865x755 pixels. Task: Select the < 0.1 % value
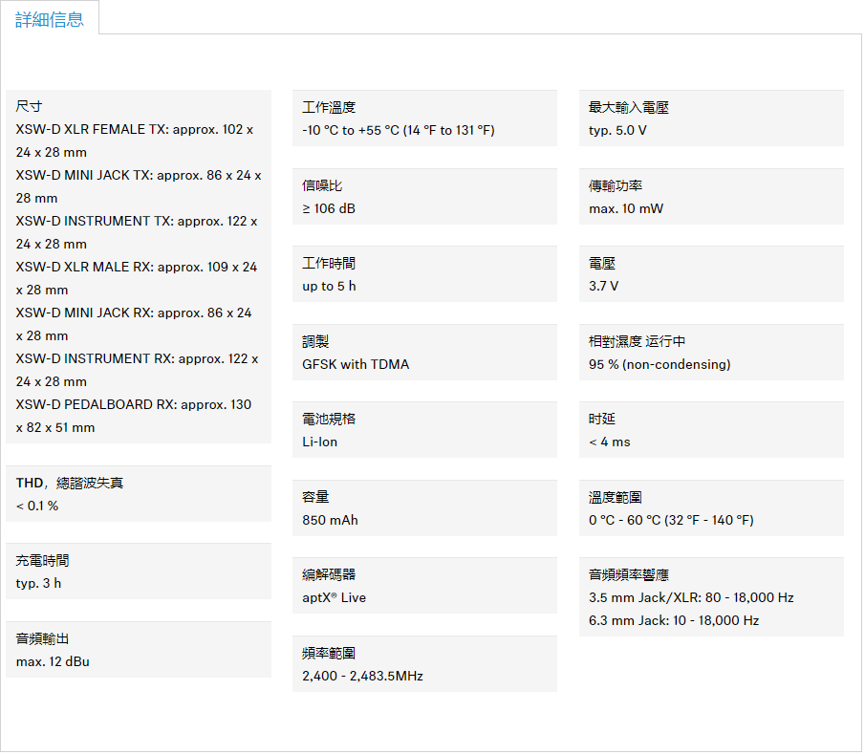37,506
